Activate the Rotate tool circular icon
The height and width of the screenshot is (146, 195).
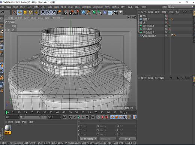point(30,12)
